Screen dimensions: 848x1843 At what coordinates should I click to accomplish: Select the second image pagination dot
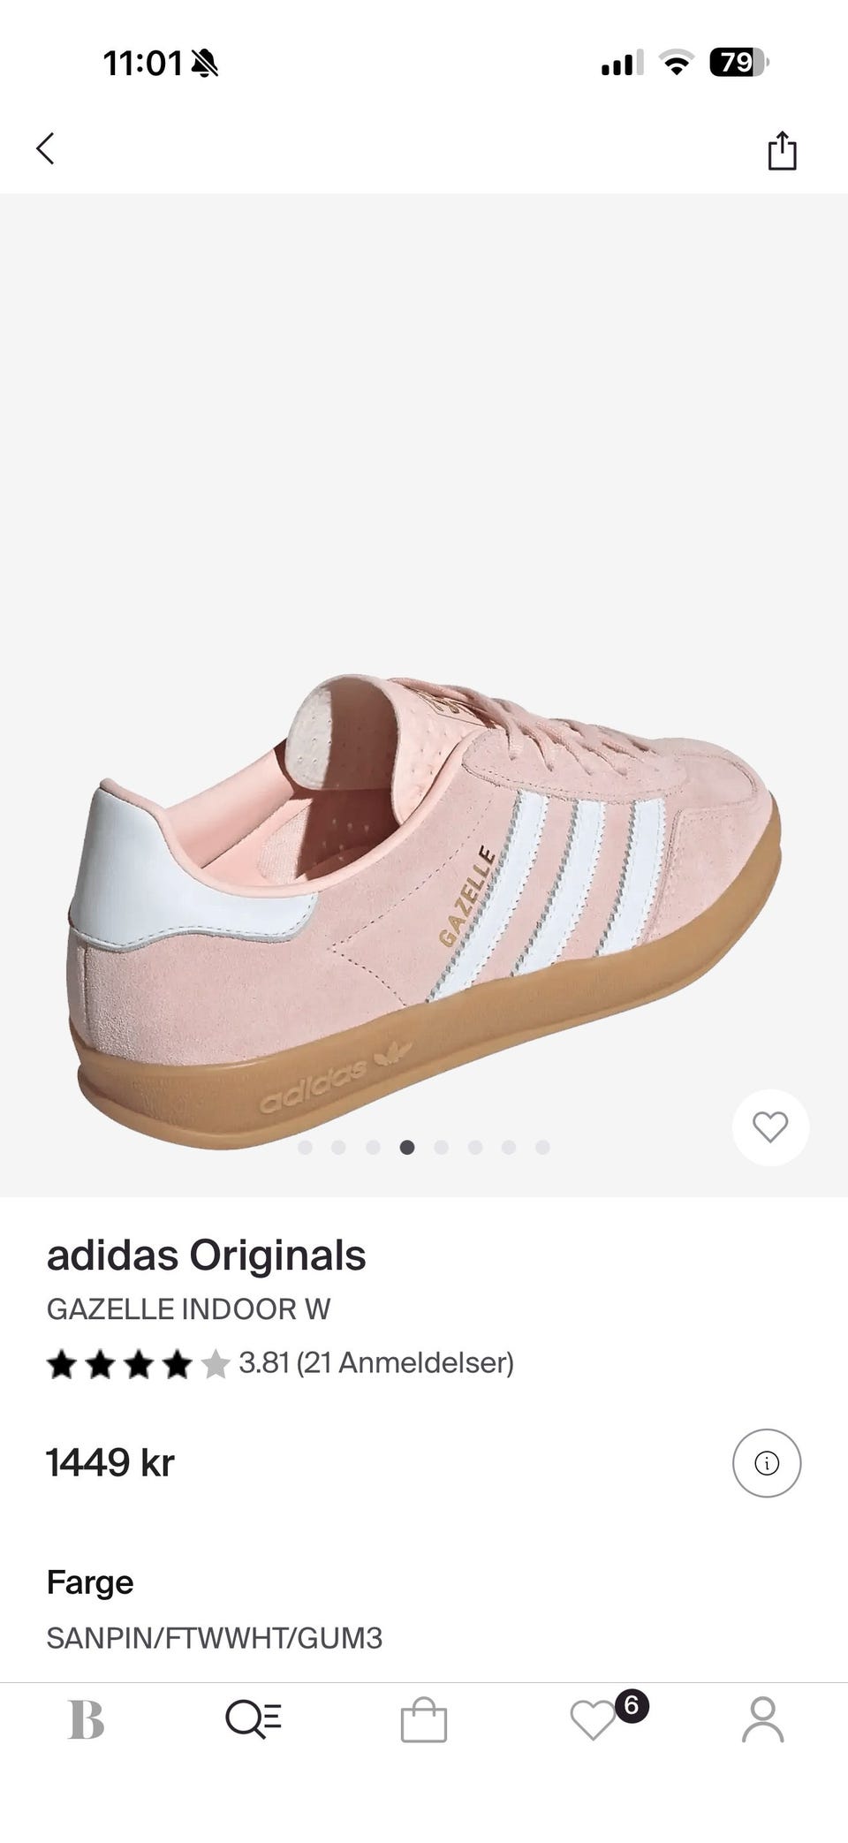338,1148
